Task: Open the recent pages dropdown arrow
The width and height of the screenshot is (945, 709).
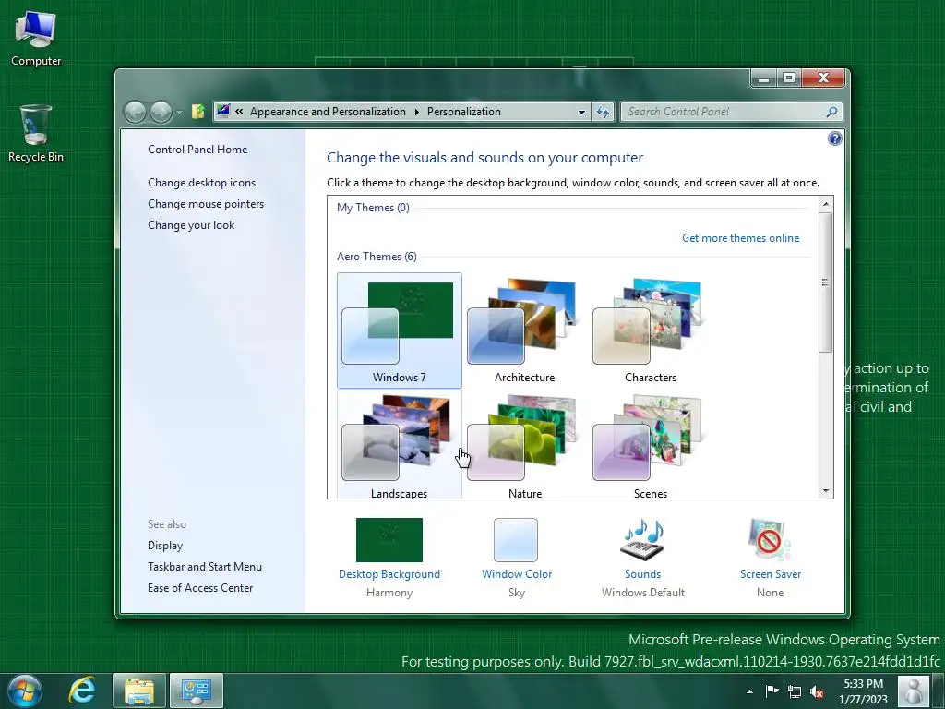Action: click(179, 112)
